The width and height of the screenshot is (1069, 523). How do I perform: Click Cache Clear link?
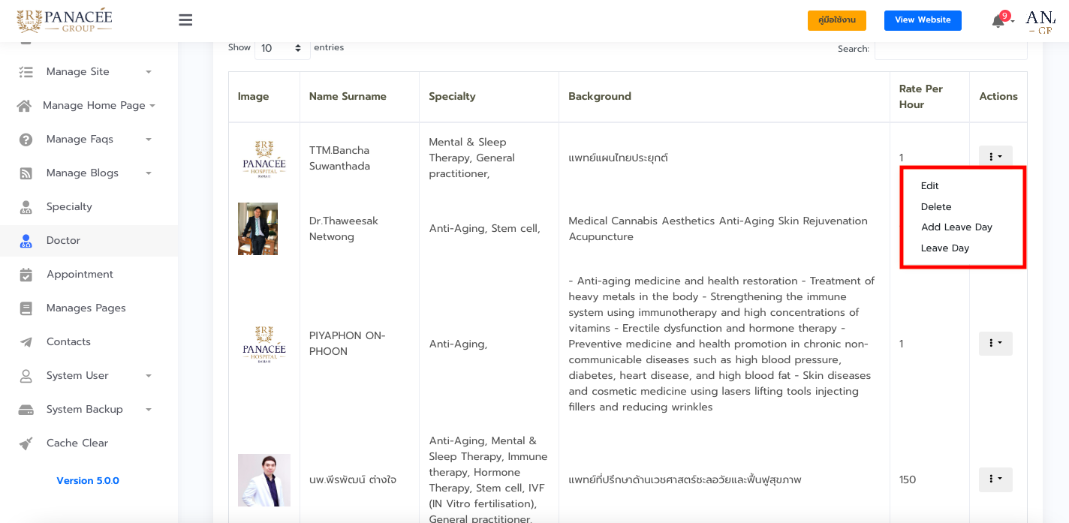pyautogui.click(x=77, y=443)
